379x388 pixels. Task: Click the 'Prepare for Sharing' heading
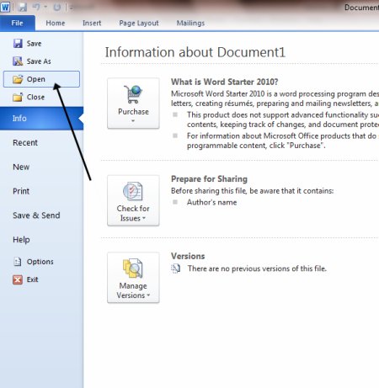point(209,179)
